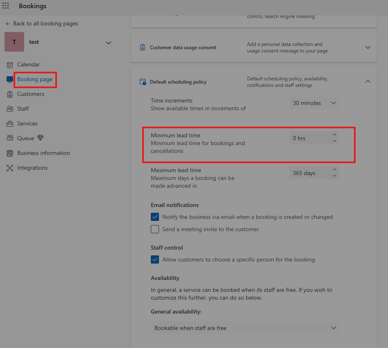The height and width of the screenshot is (348, 388).
Task: Click the Minimum lead time label
Action: (x=175, y=136)
